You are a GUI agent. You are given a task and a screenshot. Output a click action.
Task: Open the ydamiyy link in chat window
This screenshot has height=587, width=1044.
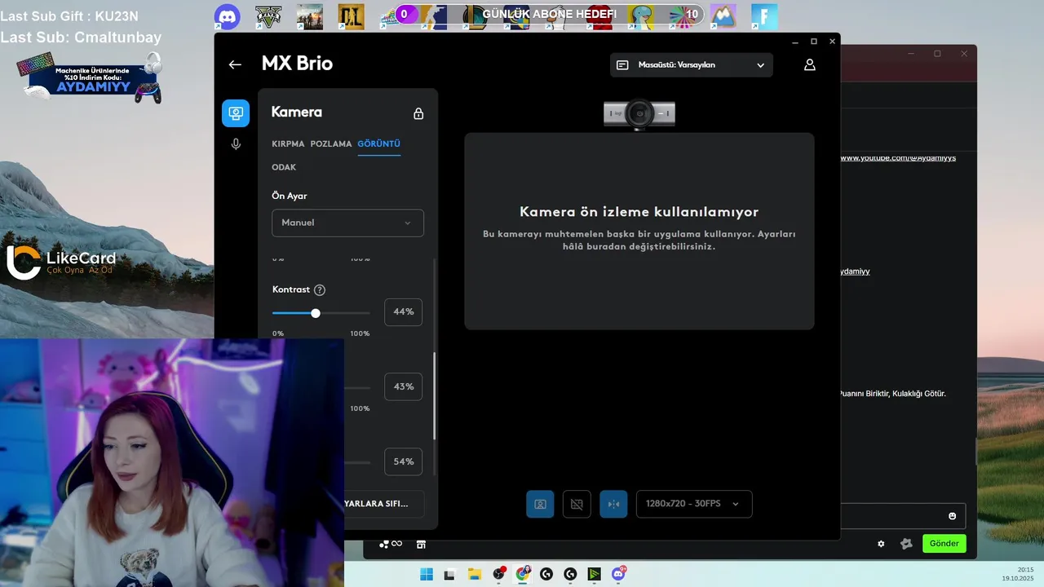855,271
